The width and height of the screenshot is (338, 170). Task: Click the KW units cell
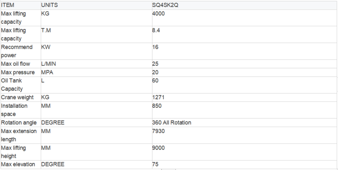(97, 51)
